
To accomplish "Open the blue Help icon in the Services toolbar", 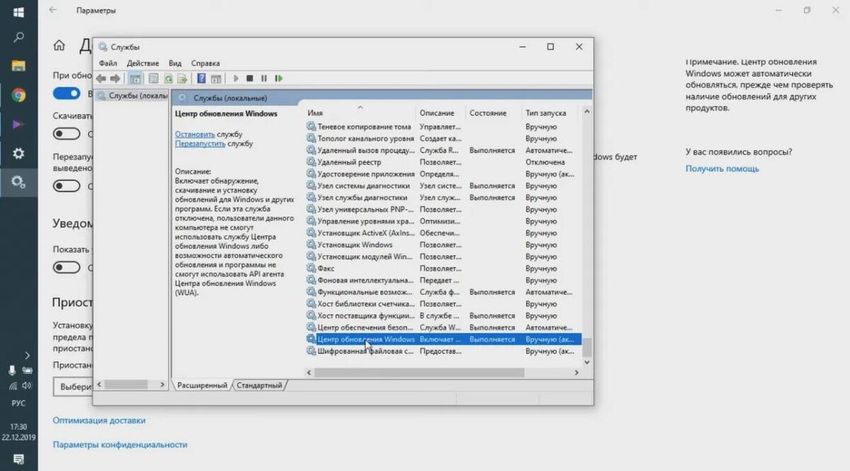I will click(202, 79).
